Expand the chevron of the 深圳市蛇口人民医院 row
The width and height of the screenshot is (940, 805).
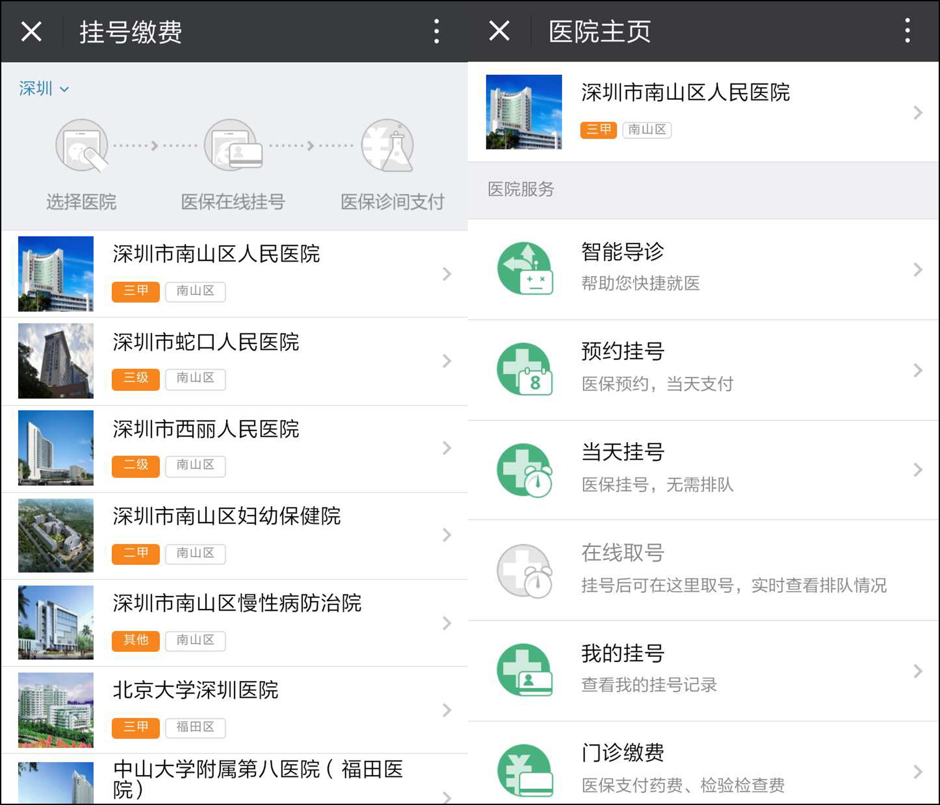click(447, 361)
